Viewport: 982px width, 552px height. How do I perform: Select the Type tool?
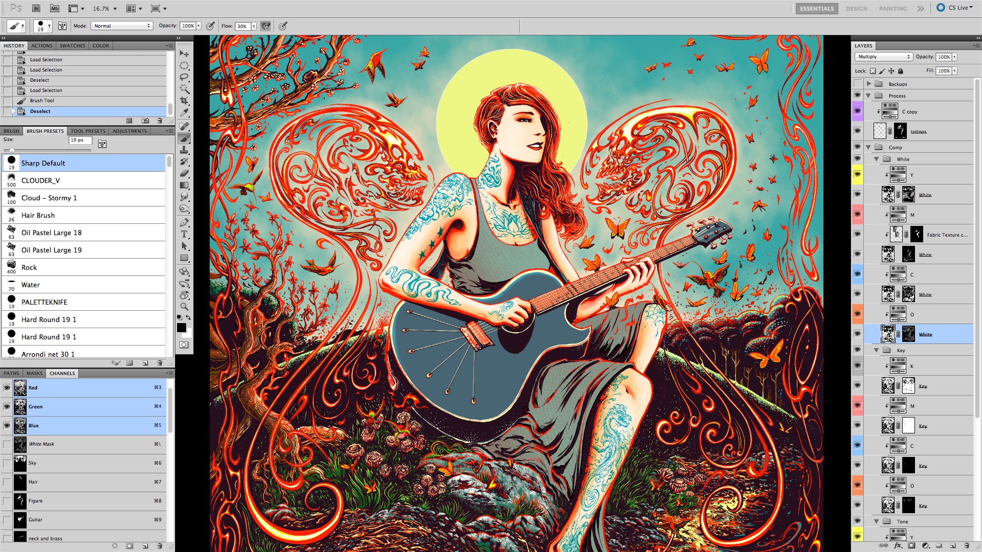[184, 234]
